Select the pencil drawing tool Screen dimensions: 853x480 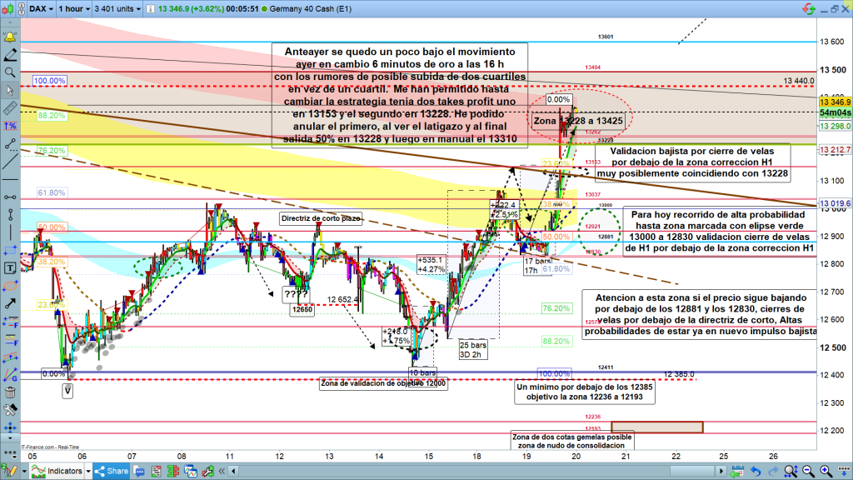pos(9,55)
